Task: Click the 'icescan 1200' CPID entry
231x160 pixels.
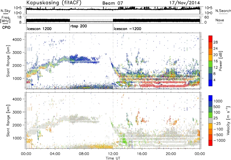Action: (39, 29)
